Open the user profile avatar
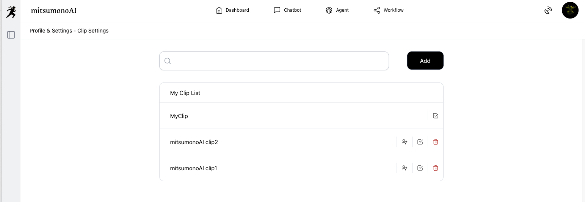The height and width of the screenshot is (202, 585). (x=570, y=11)
